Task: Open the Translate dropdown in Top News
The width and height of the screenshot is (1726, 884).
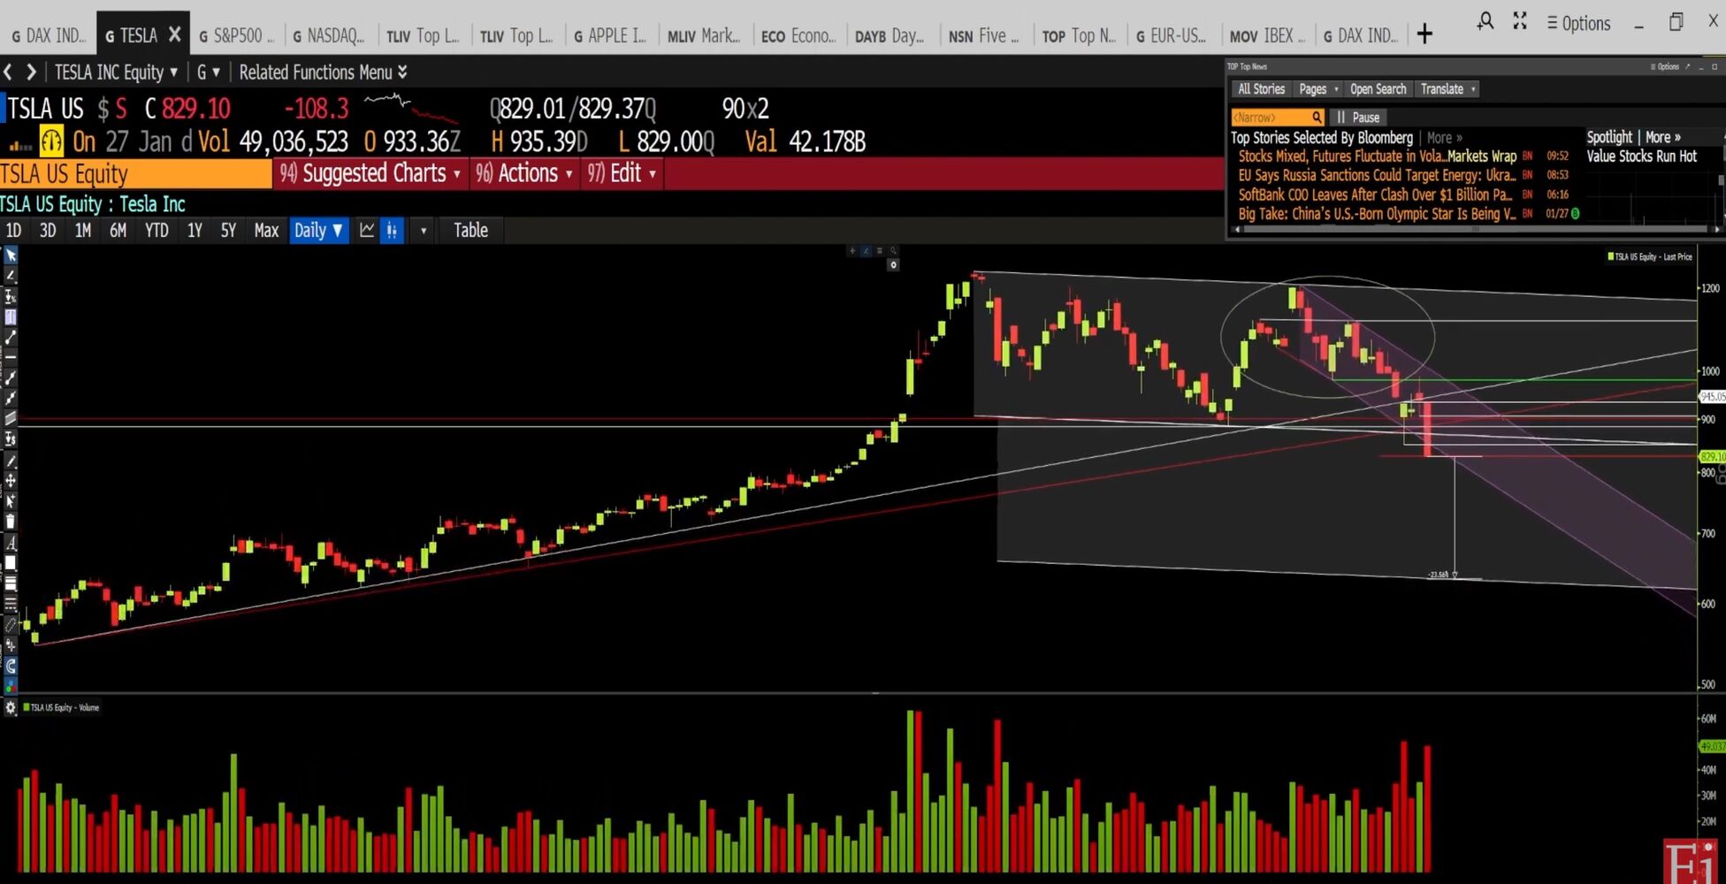Action: pyautogui.click(x=1448, y=88)
